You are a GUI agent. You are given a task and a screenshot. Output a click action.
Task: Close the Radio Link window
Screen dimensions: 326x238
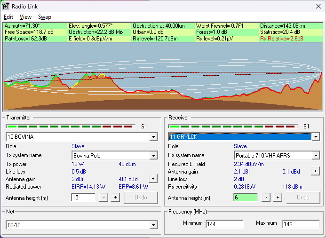tap(318, 6)
